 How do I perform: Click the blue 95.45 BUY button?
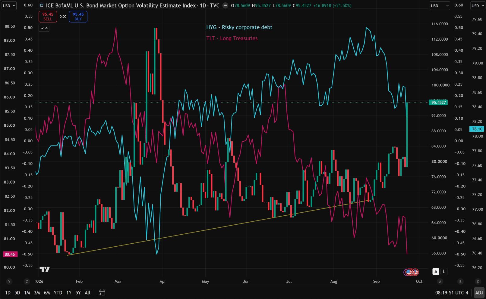(78, 17)
